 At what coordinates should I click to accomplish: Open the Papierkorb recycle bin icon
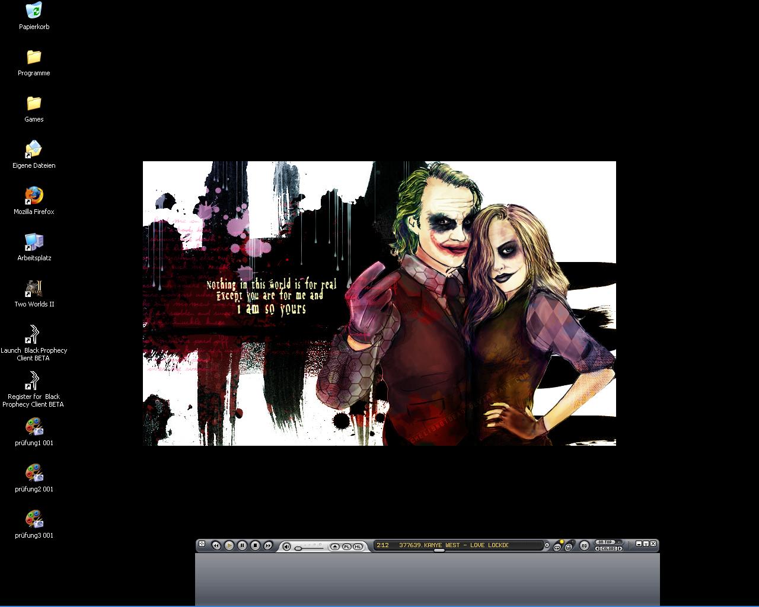pos(34,16)
